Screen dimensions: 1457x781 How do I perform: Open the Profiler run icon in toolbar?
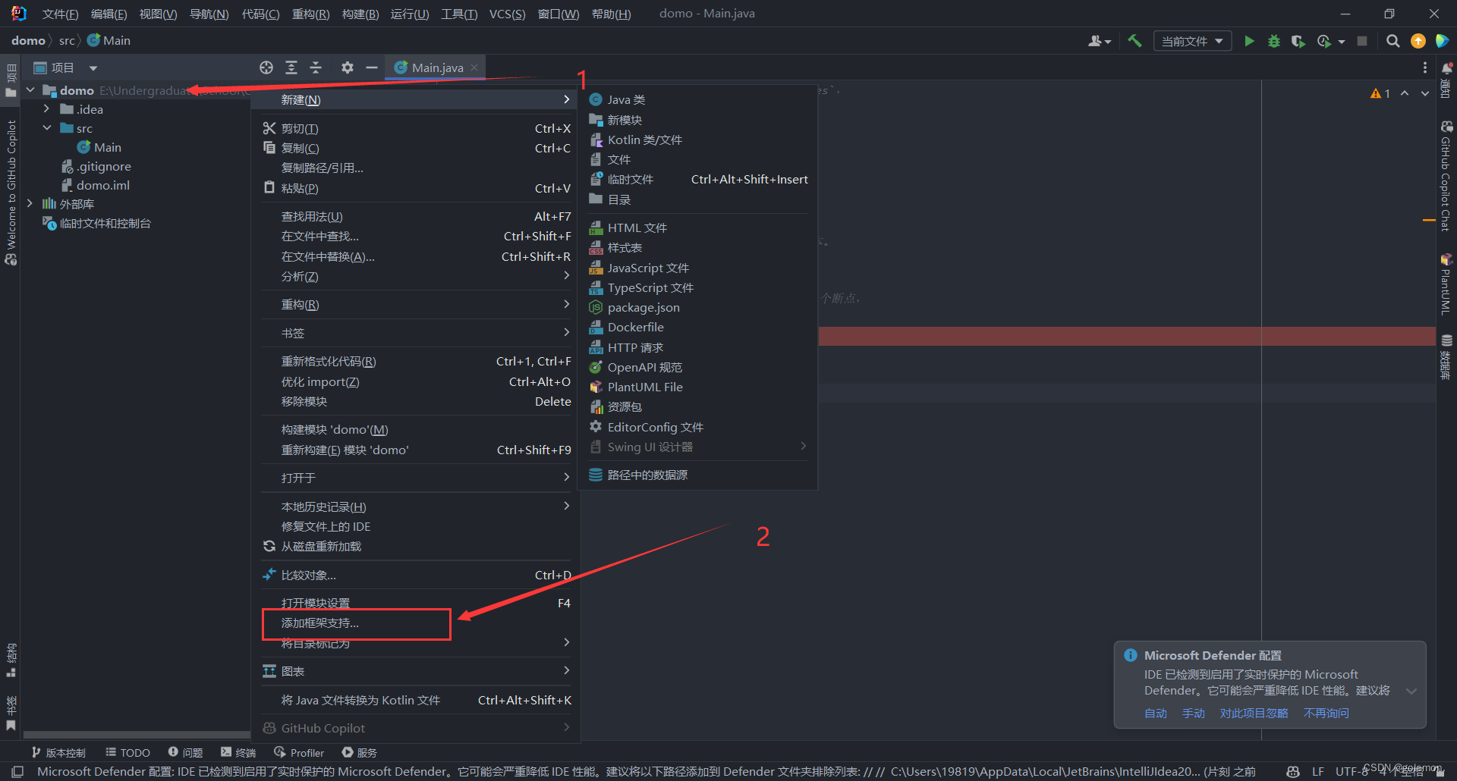click(x=1324, y=41)
